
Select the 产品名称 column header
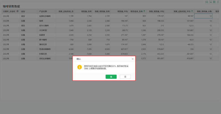(43, 11)
